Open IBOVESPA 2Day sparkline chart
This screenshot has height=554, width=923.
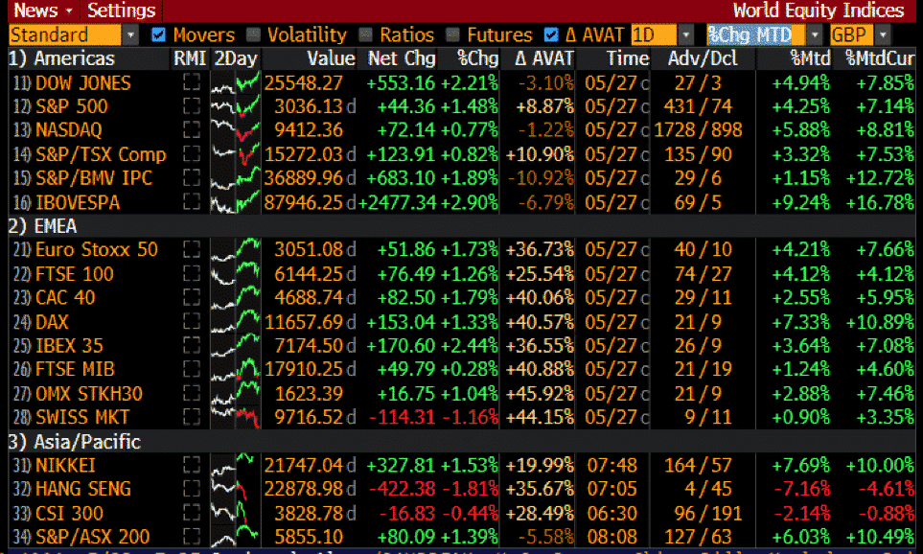236,202
